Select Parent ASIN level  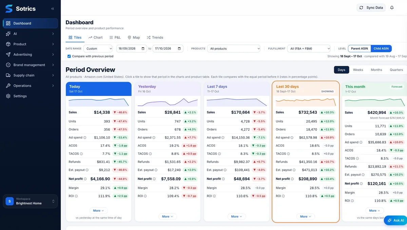[x=360, y=49]
